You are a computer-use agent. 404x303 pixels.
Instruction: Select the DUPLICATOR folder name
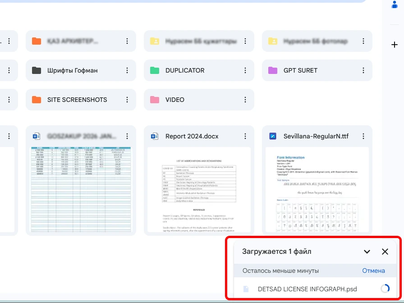click(185, 70)
